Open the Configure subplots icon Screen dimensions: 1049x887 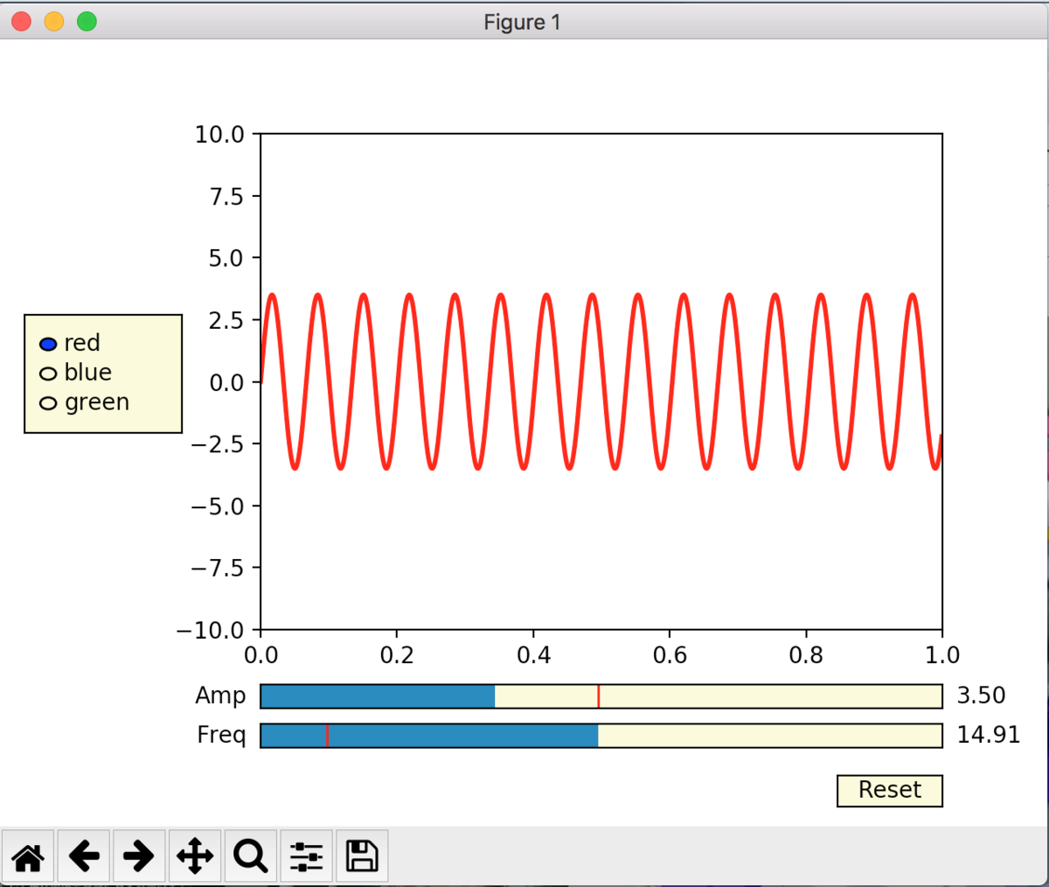307,856
